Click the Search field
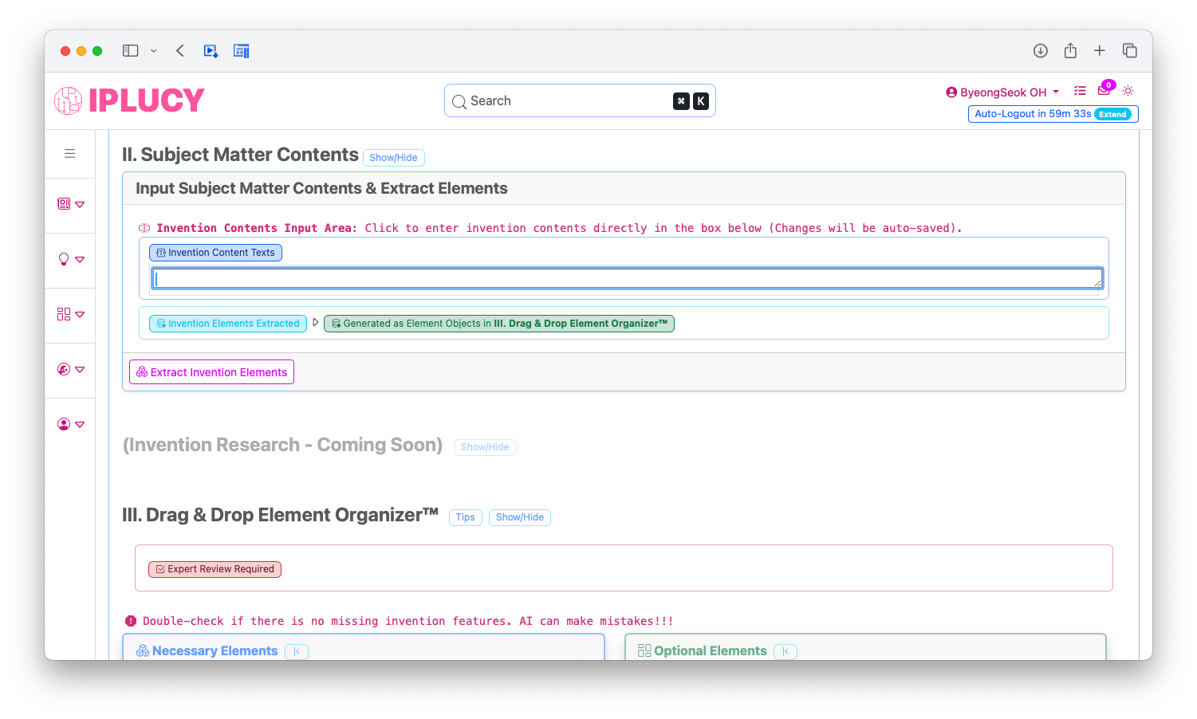 tap(580, 100)
